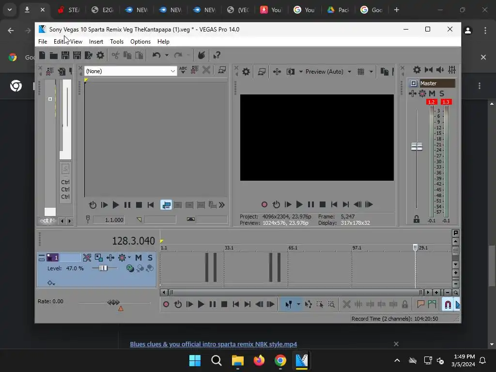Image resolution: width=496 pixels, height=372 pixels.
Task: Play the video preview window
Action: 299,205
